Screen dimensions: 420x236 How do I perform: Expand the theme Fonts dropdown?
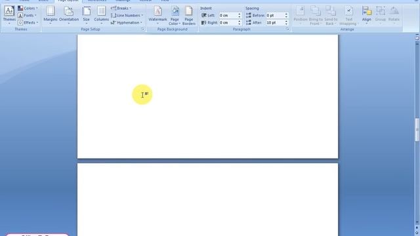click(x=27, y=16)
